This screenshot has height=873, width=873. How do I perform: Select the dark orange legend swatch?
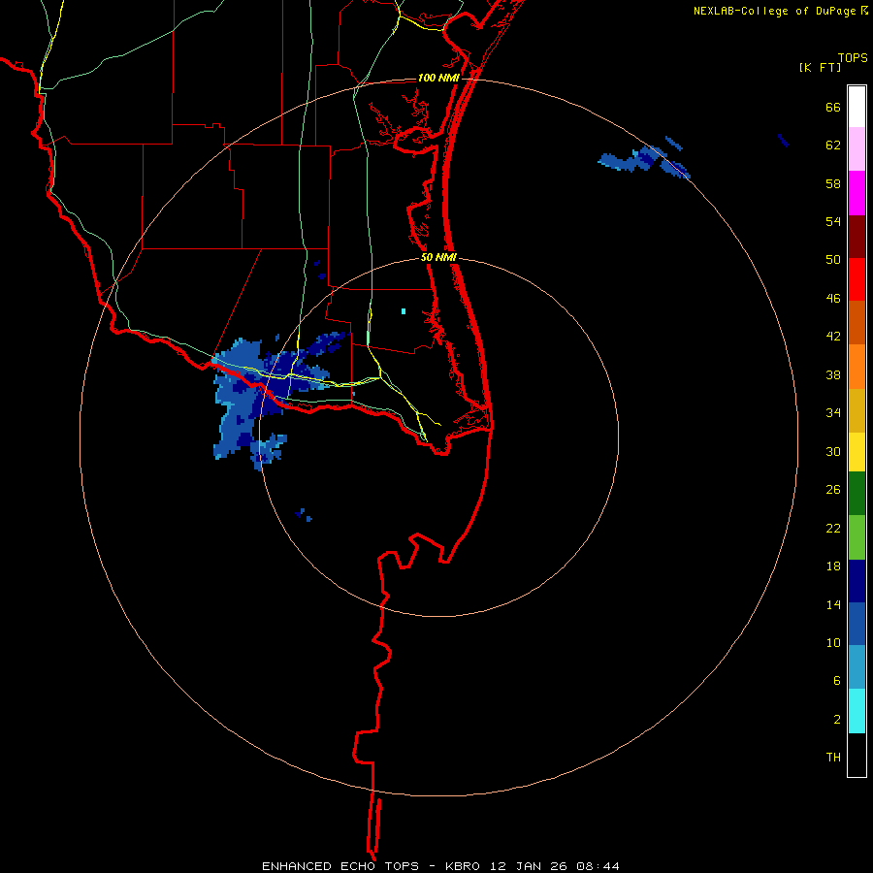[857, 322]
